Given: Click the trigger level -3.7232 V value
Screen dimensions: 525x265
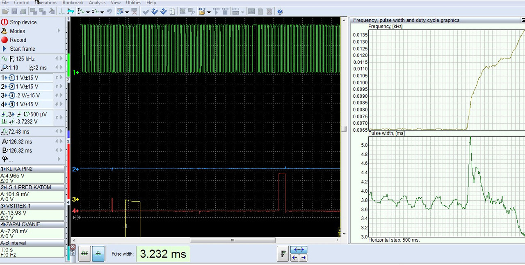Looking at the screenshot, I should coord(23,121).
